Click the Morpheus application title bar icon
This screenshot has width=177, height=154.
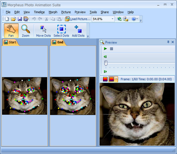point(4,5)
